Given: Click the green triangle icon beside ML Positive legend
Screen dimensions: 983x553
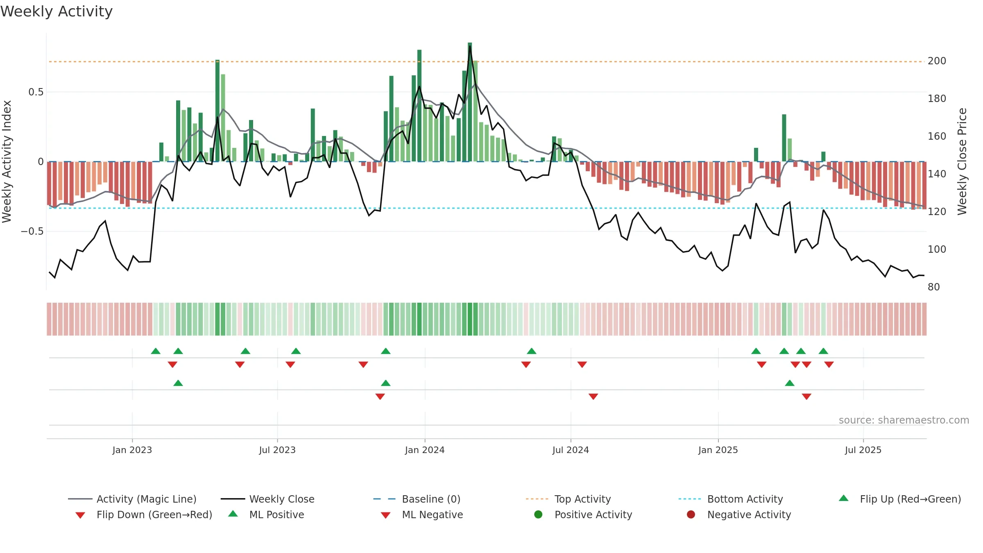Looking at the screenshot, I should [x=233, y=514].
